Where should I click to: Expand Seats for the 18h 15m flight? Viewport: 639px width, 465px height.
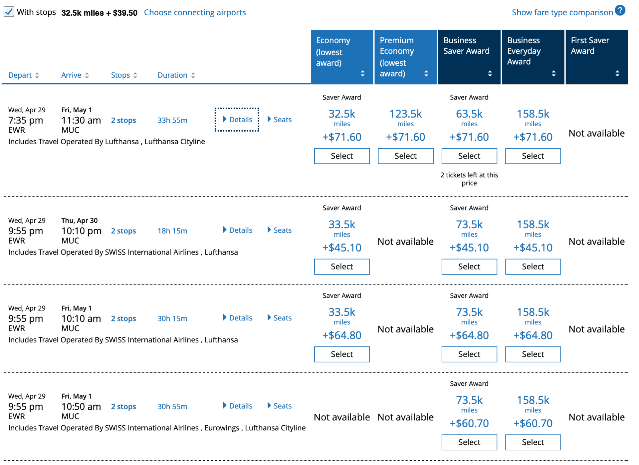click(x=280, y=230)
